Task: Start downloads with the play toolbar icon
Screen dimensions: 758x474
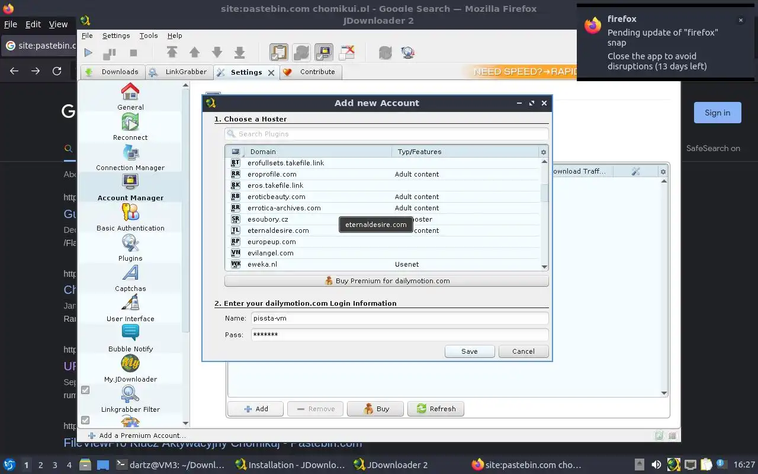Action: [88, 53]
